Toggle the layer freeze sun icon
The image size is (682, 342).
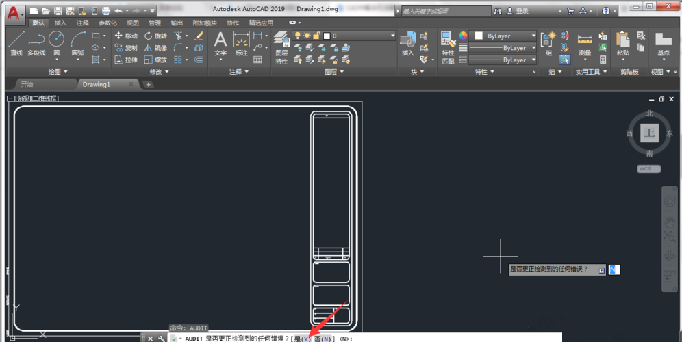click(307, 36)
